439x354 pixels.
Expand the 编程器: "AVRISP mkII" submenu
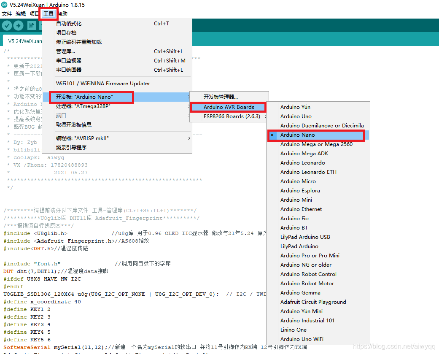pos(117,138)
